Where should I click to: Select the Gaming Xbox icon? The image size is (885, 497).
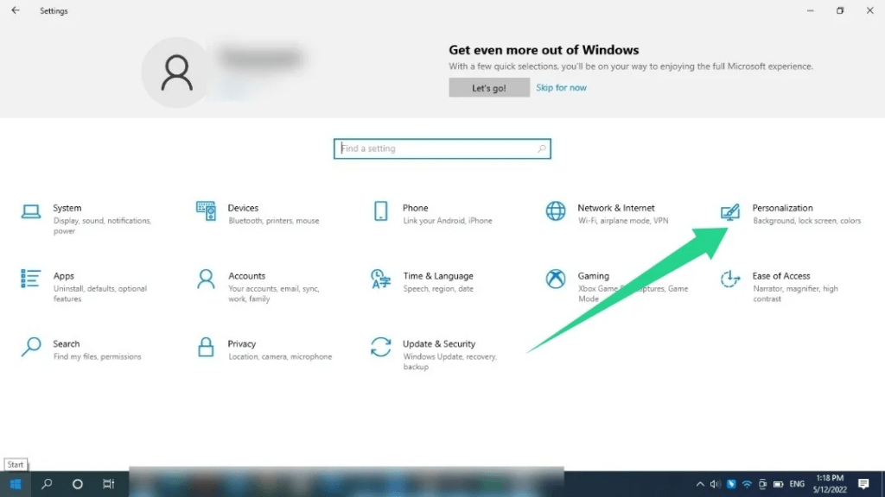click(554, 280)
